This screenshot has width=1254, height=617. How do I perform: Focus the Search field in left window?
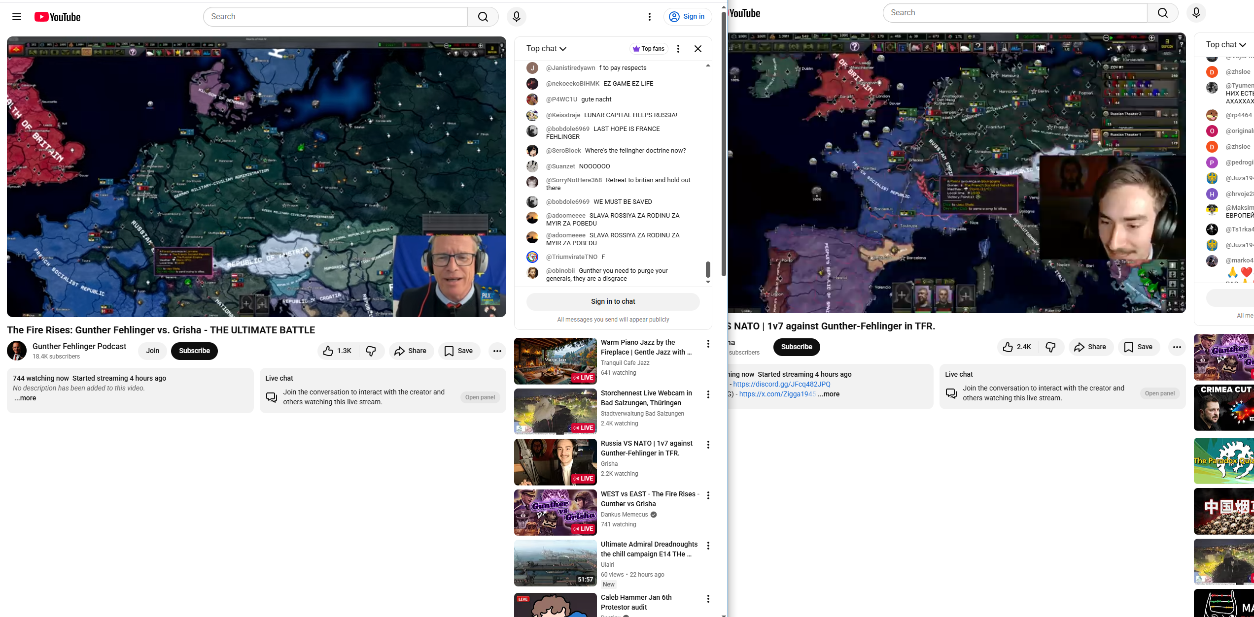[335, 17]
